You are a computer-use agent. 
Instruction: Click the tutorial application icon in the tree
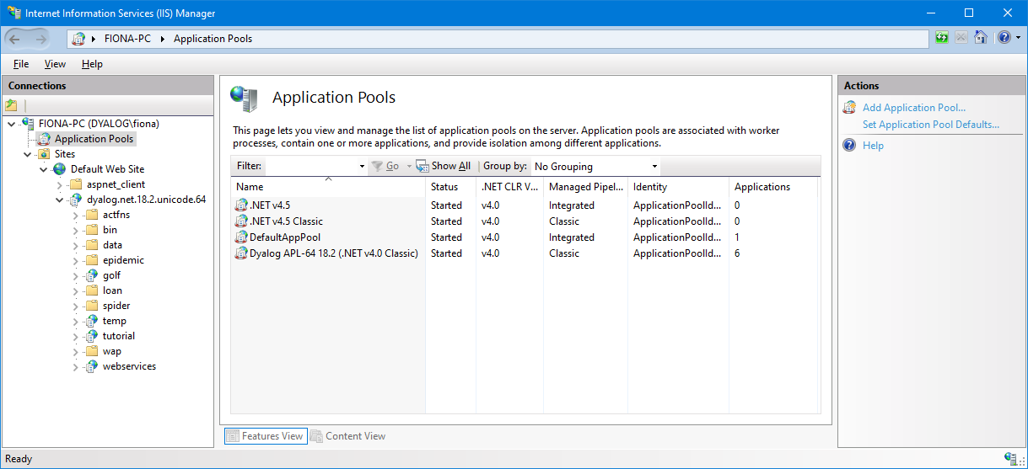pos(92,336)
